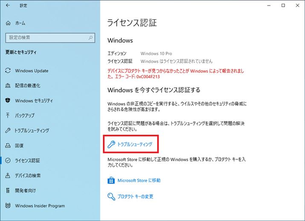This screenshot has height=221, width=305.
Task: Click Windows を今すぐライセンス認証する heading
Action: [x=154, y=90]
